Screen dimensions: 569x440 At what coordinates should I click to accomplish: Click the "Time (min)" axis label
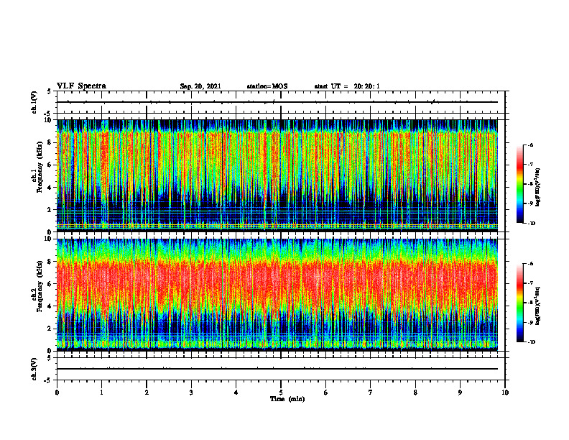click(287, 399)
